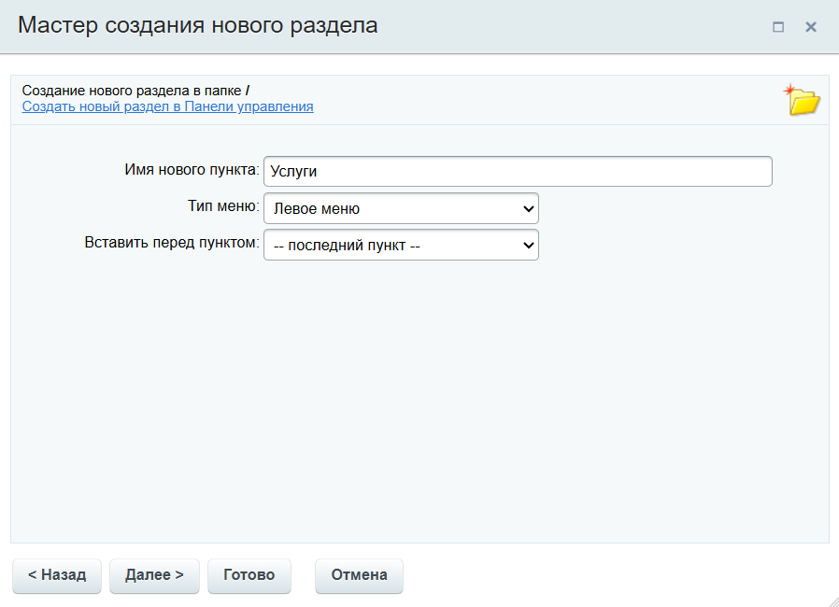
Task: Focus the Имя нового пункта field
Action: 518,171
